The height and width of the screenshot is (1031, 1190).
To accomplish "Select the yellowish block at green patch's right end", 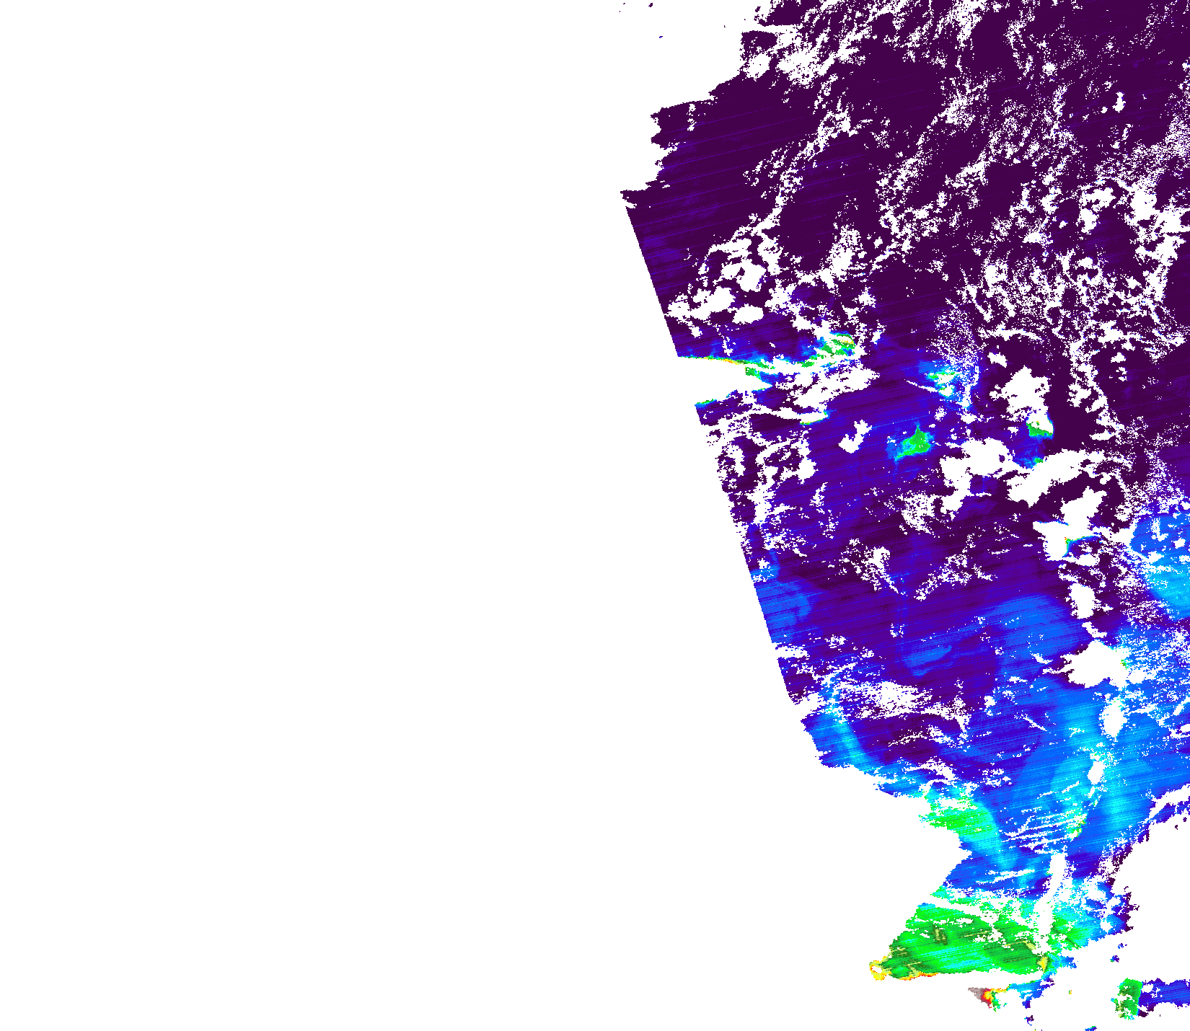I will 1039,963.
